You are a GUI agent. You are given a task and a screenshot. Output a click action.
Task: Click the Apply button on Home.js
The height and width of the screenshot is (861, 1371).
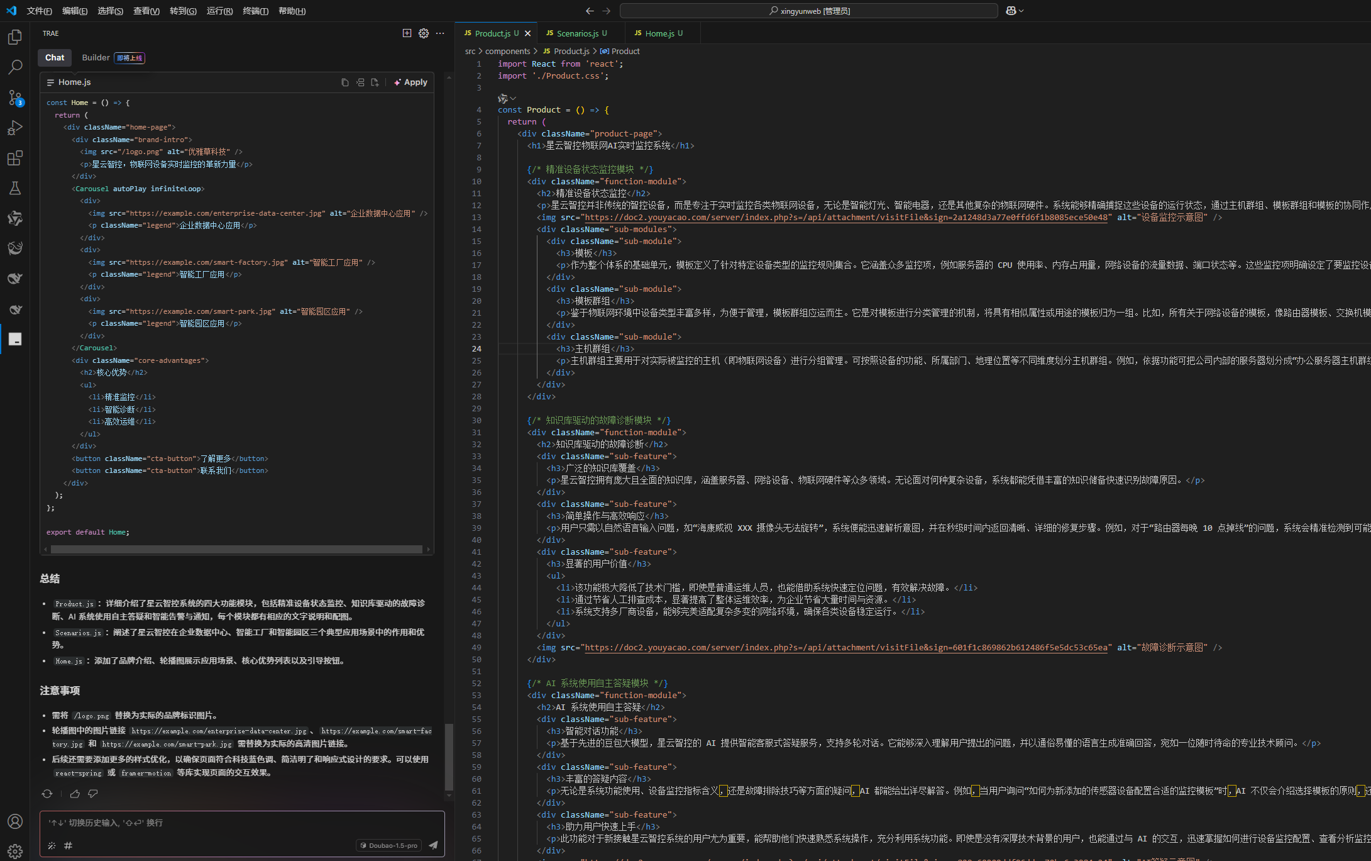click(410, 82)
